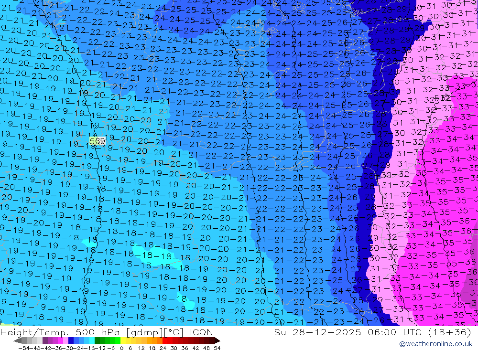The width and height of the screenshot is (478, 350).
Task: Pick the dark purple legend swatch at -42
Action: tap(45, 341)
